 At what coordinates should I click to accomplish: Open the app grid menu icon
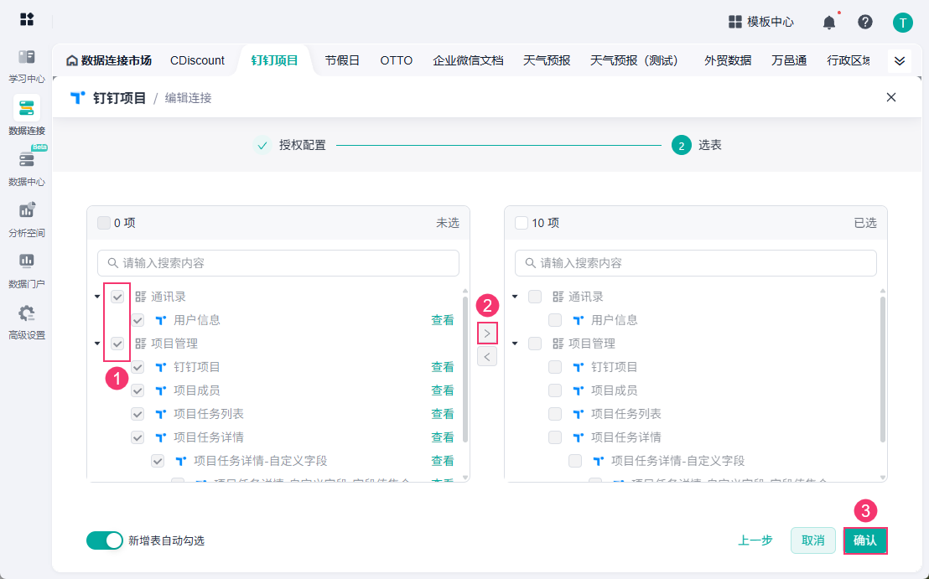[x=27, y=19]
